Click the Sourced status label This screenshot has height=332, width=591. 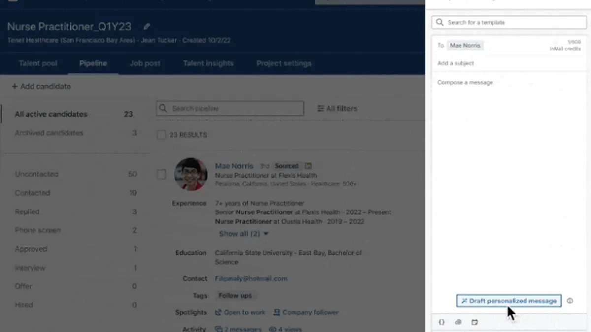(287, 166)
